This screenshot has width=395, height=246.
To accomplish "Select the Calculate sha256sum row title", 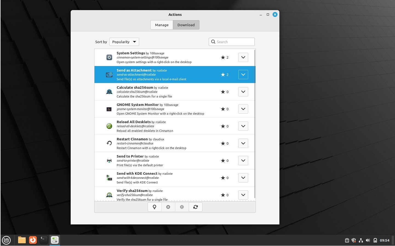I will [135, 87].
